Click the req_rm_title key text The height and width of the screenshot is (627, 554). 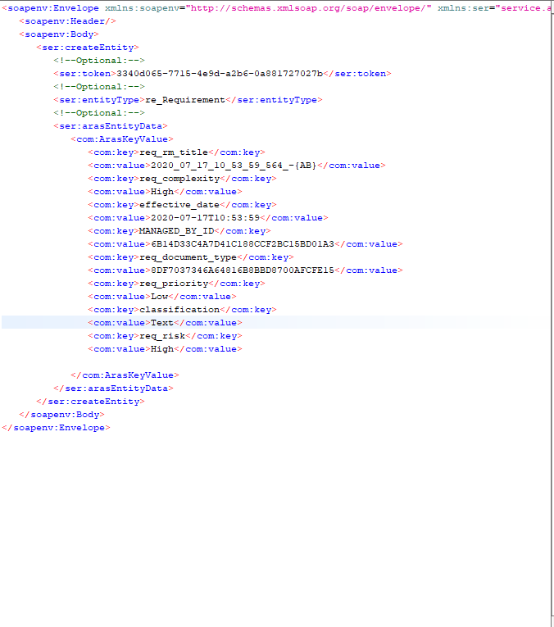click(x=174, y=152)
